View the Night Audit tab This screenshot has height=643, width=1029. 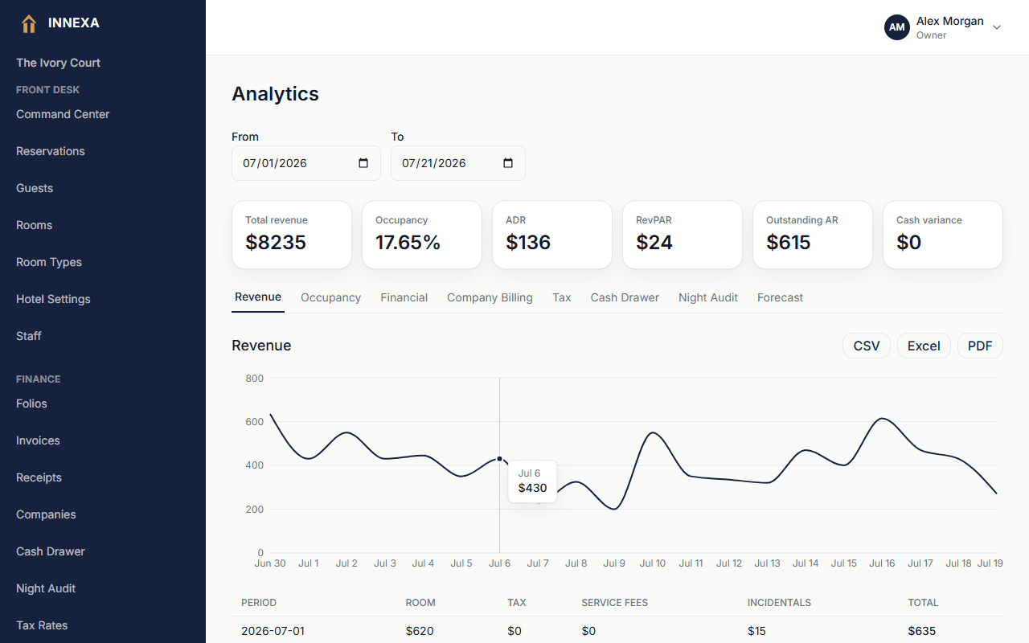coord(708,297)
